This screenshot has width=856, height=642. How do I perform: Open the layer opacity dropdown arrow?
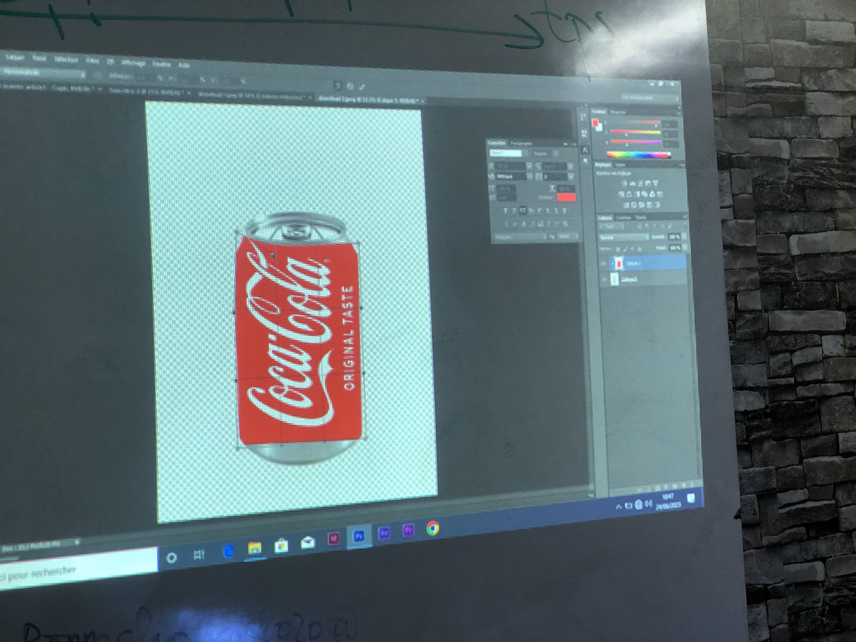pos(684,236)
